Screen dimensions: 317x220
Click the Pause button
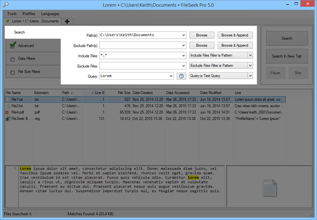[276, 73]
